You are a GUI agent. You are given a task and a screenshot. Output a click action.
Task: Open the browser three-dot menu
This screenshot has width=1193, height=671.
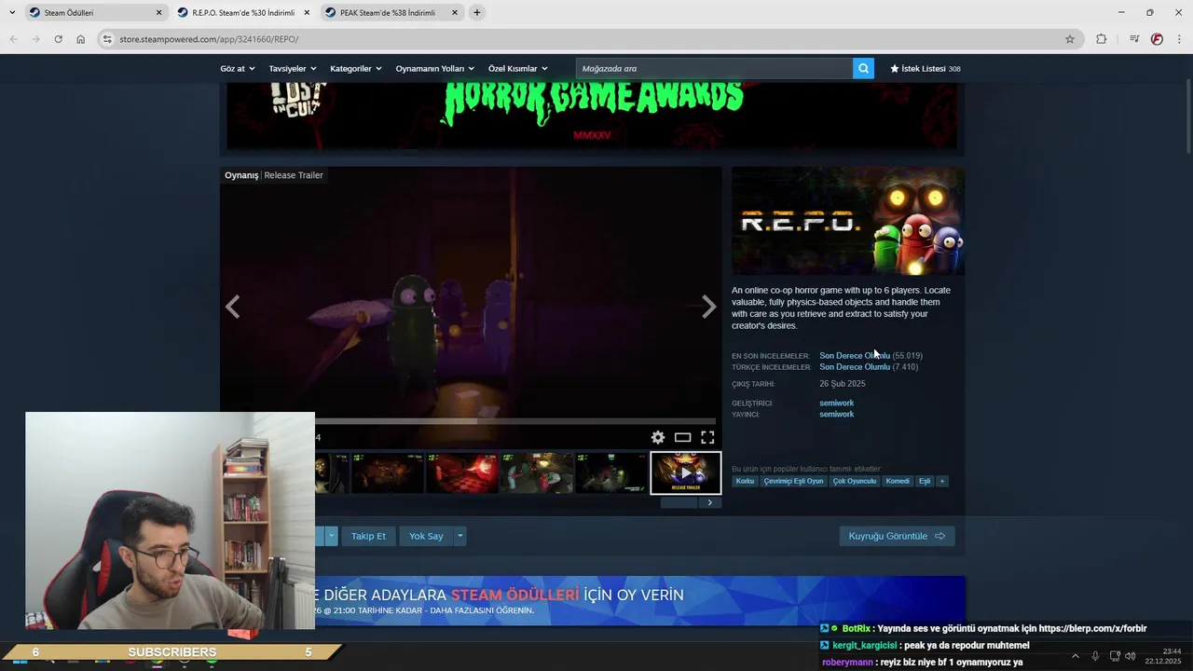pyautogui.click(x=1180, y=39)
